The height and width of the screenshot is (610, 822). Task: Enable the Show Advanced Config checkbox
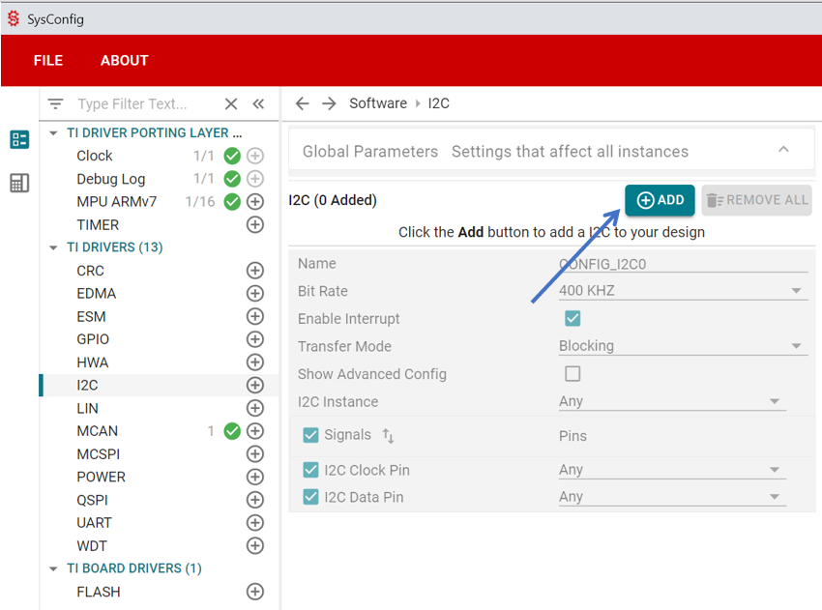[x=572, y=374]
